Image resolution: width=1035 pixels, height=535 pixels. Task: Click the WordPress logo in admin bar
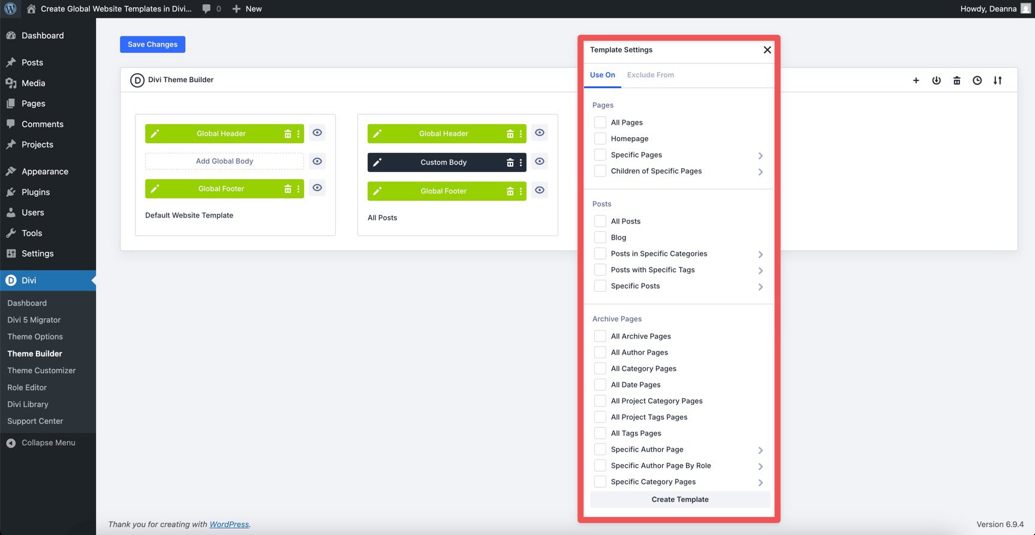[x=10, y=9]
